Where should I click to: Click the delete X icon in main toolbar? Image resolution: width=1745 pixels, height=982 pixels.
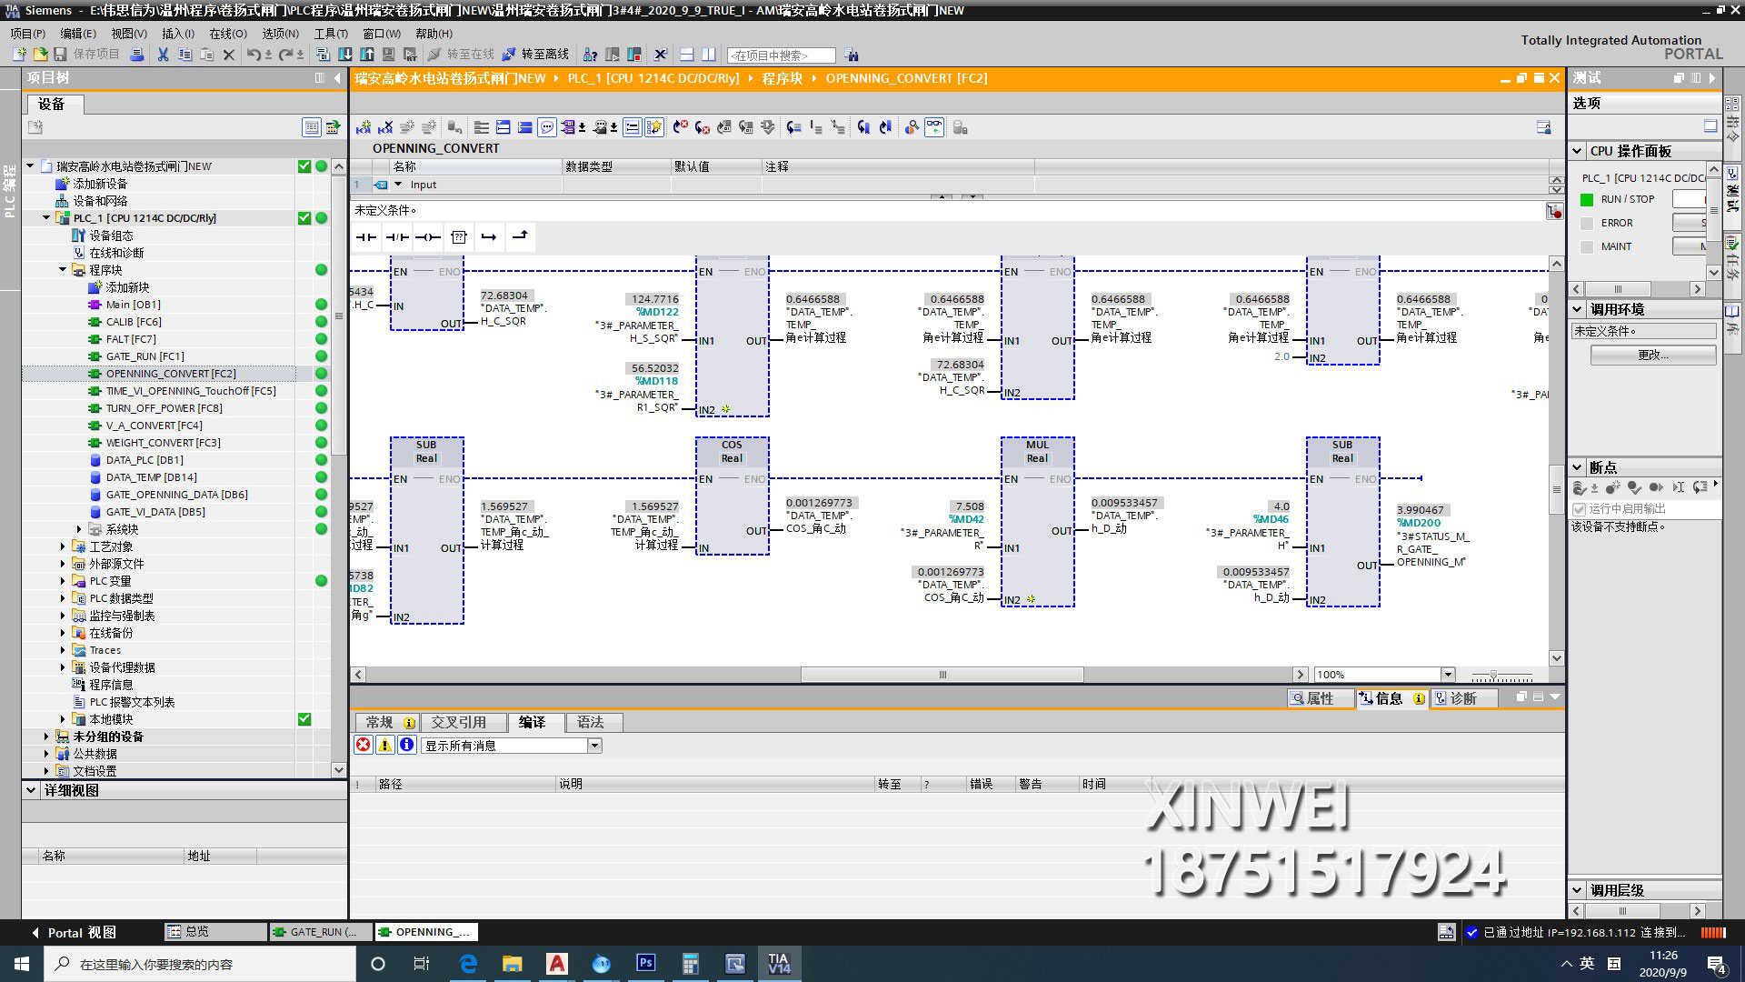[x=229, y=55]
